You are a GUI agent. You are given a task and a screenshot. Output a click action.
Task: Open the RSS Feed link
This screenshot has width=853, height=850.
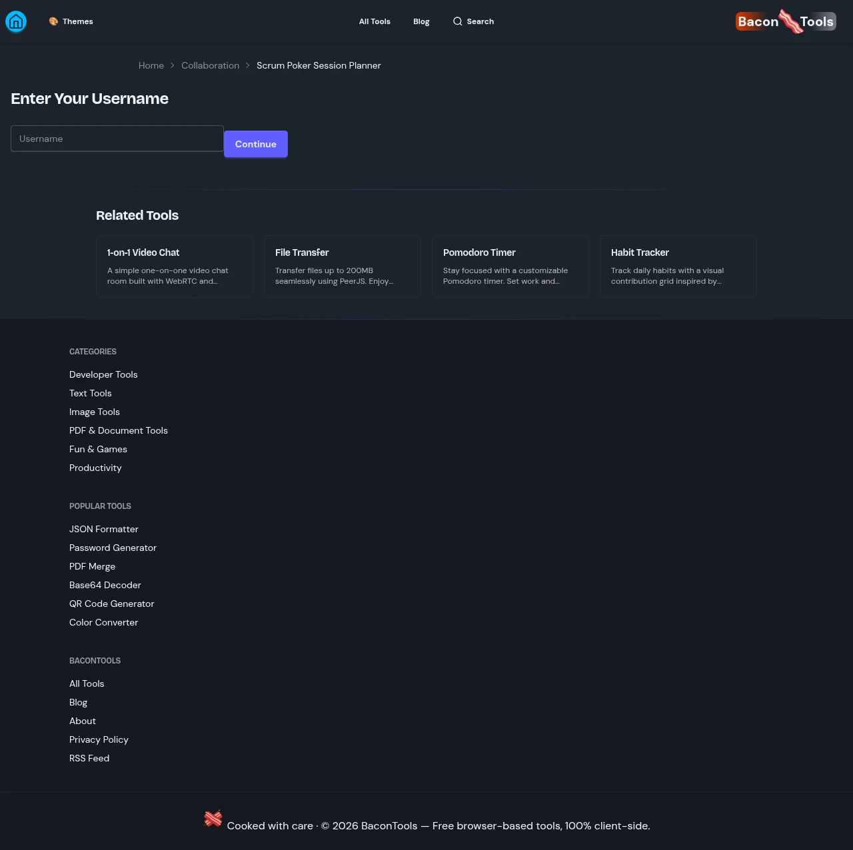[x=89, y=758]
